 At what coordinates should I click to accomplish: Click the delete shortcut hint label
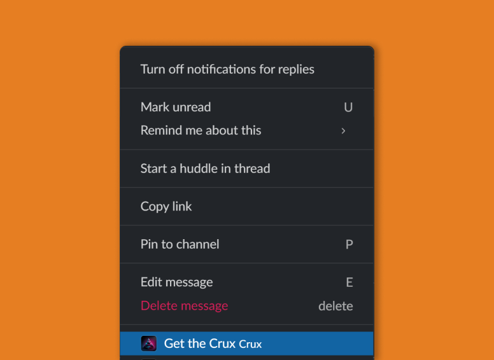coord(335,306)
